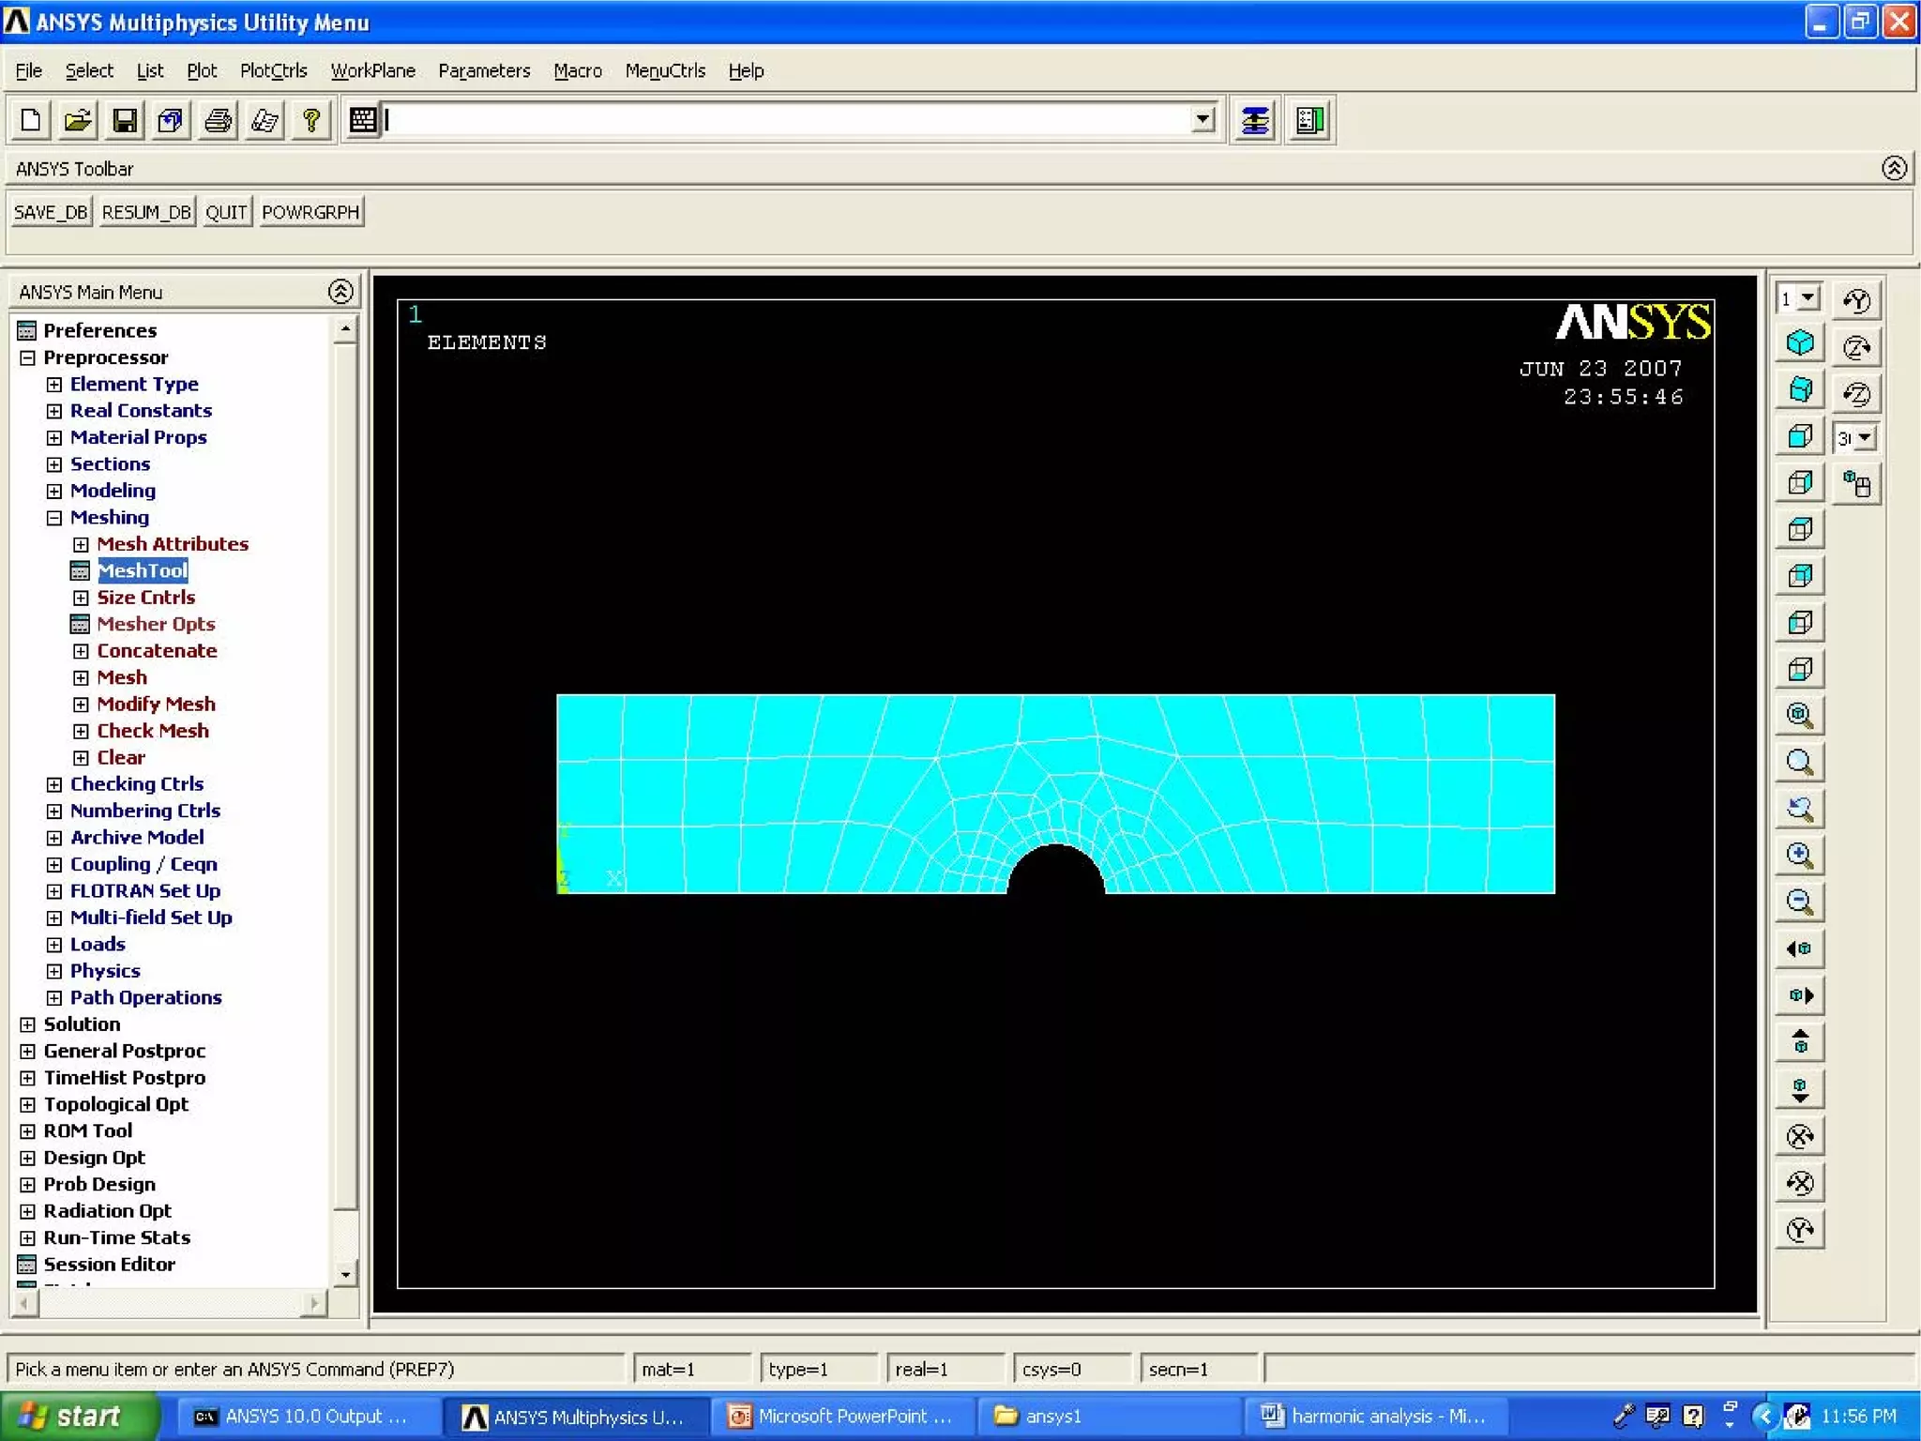Click the Zoom Out minus magnifier icon
Screen dimensions: 1921x1441
click(x=1799, y=903)
